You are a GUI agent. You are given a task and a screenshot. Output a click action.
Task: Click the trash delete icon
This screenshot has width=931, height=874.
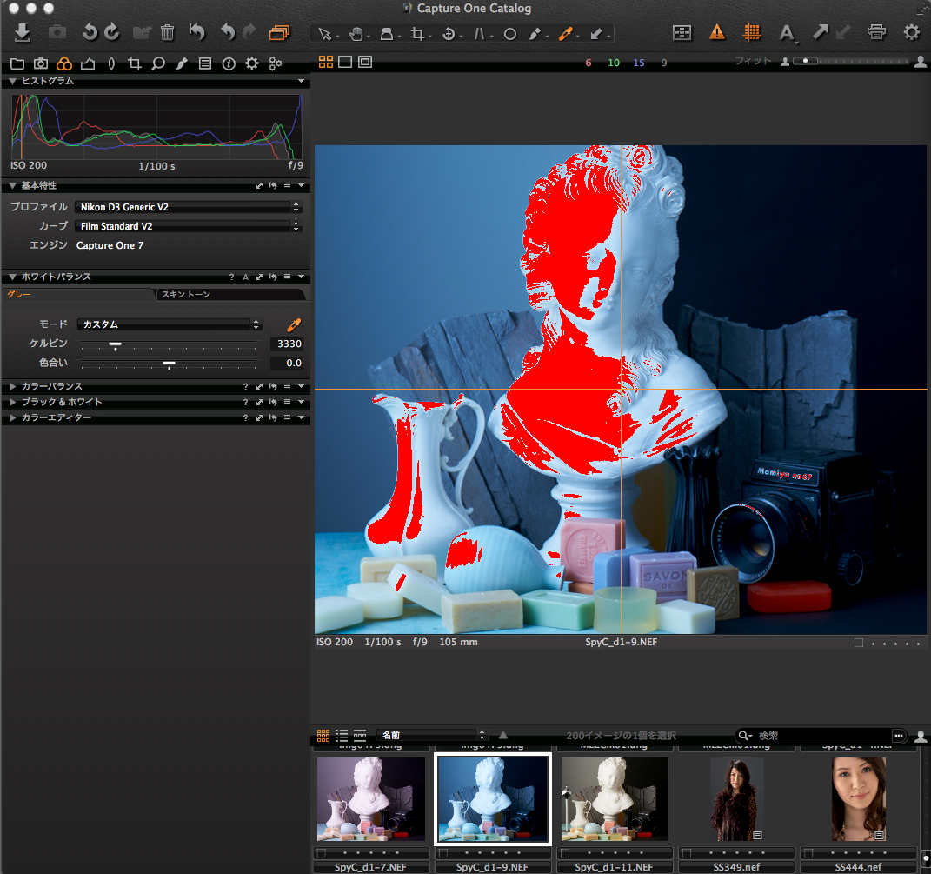pyautogui.click(x=168, y=33)
